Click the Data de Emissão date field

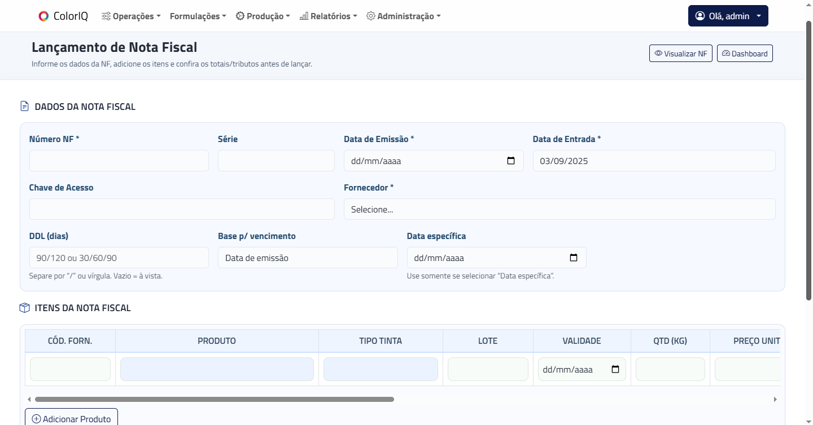434,161
